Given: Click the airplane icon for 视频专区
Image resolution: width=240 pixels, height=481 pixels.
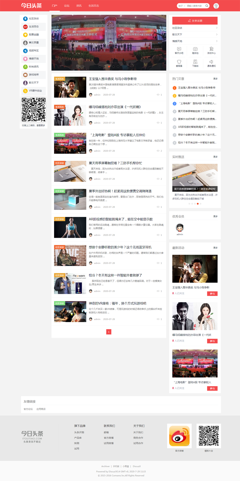Looking at the screenshot, I should pyautogui.click(x=25, y=51).
